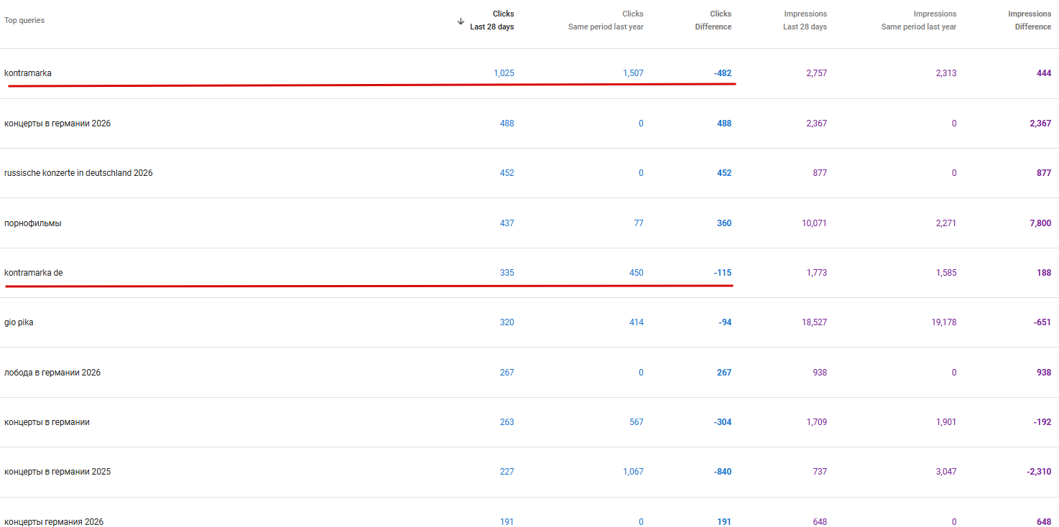Open the 'kontramarka de' query row
This screenshot has height=527, width=1059.
(x=529, y=273)
